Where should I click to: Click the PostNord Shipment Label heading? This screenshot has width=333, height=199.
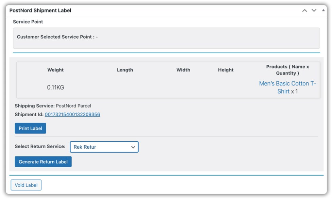40,11
